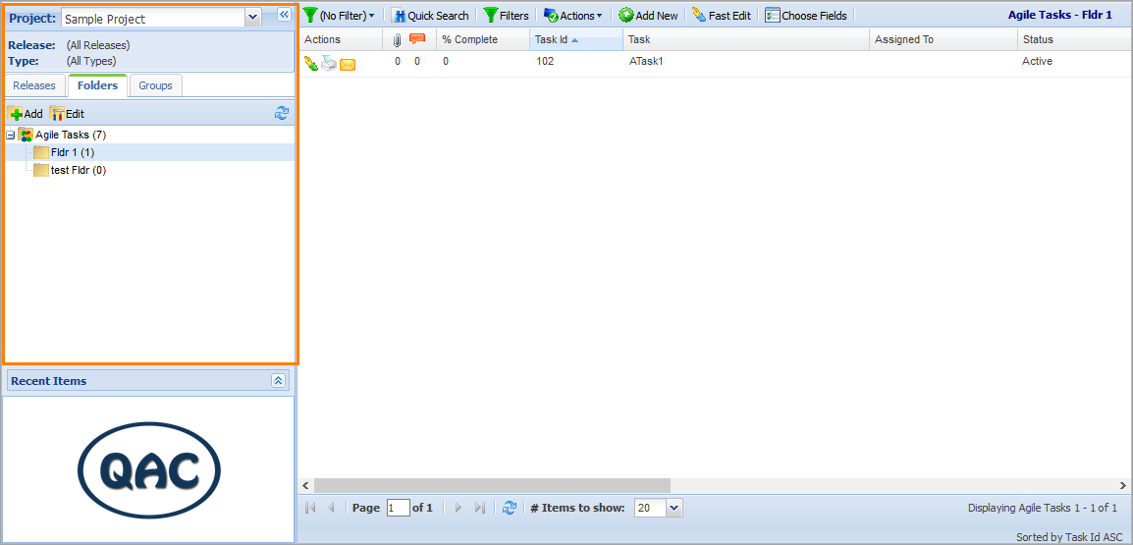Image resolution: width=1133 pixels, height=545 pixels.
Task: Select the Folders tab
Action: [x=97, y=85]
